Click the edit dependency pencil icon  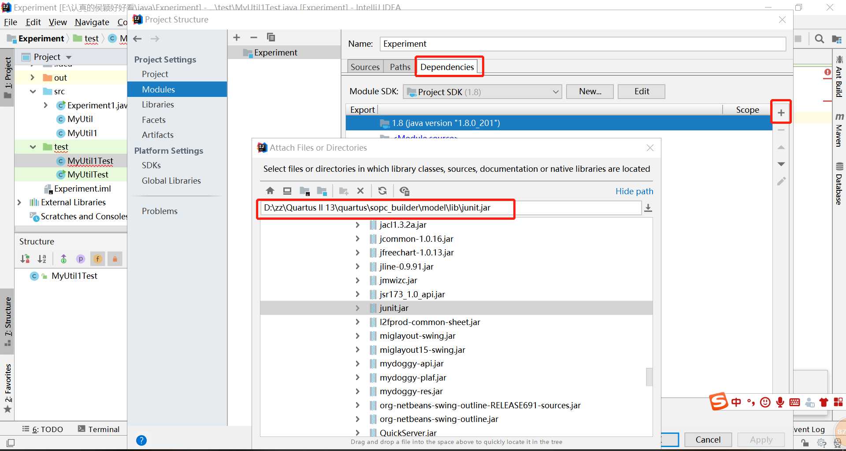(781, 181)
